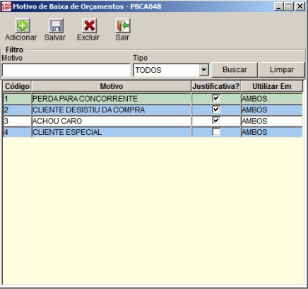The image size is (308, 289).
Task: Select the PERDA PARA CONCORRENTE row text
Action: 85,99
